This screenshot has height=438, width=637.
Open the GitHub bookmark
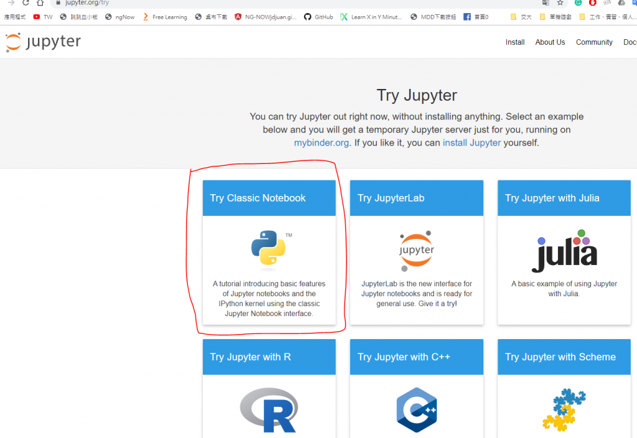click(319, 17)
